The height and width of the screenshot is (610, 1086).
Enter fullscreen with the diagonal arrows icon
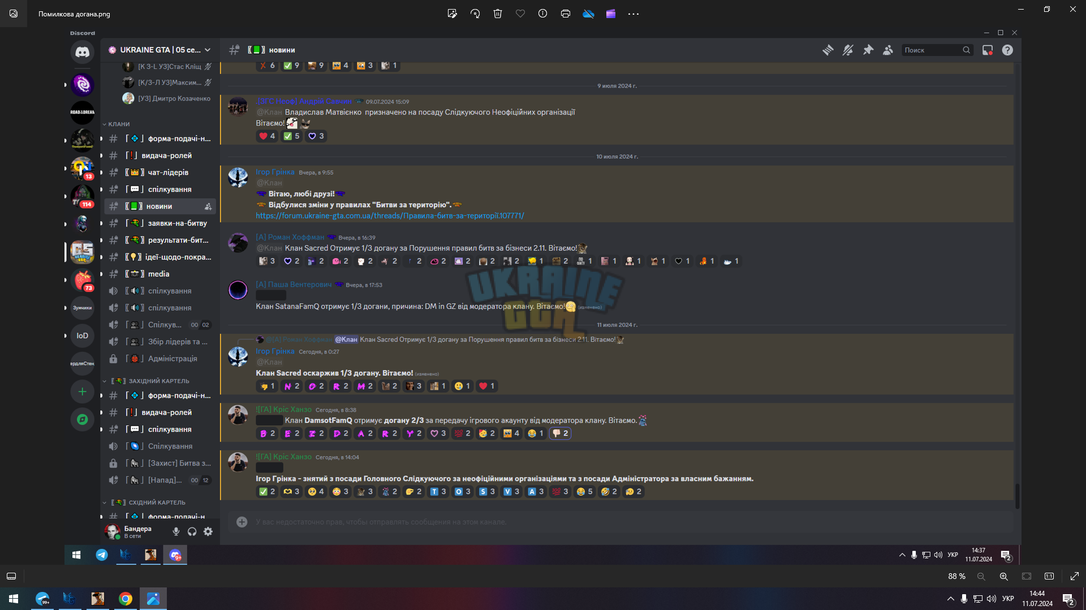[x=1075, y=576]
